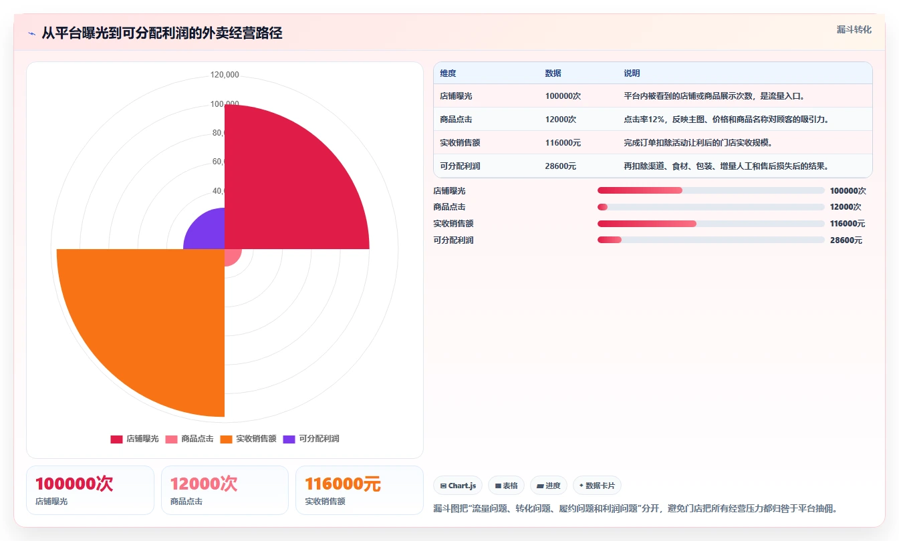Toggle 可分配利润 legend item in chart
899x541 pixels.
pos(311,439)
